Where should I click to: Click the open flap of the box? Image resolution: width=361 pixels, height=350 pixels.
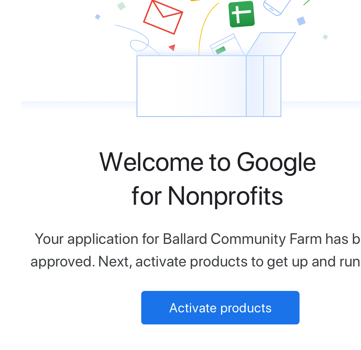coord(271,44)
